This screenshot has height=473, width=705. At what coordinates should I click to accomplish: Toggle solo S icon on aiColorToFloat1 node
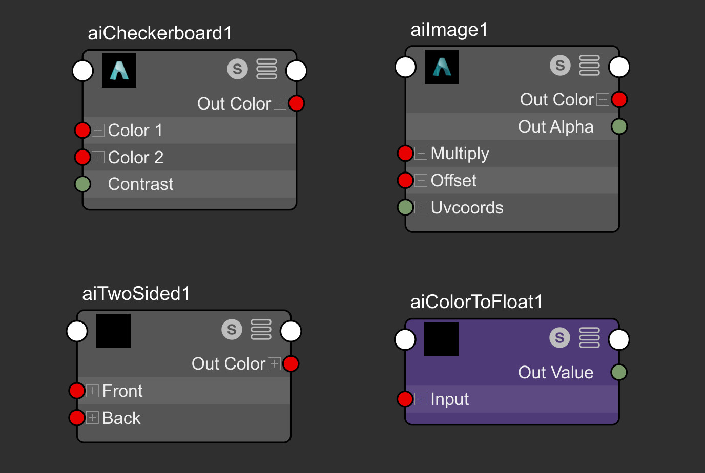point(559,337)
